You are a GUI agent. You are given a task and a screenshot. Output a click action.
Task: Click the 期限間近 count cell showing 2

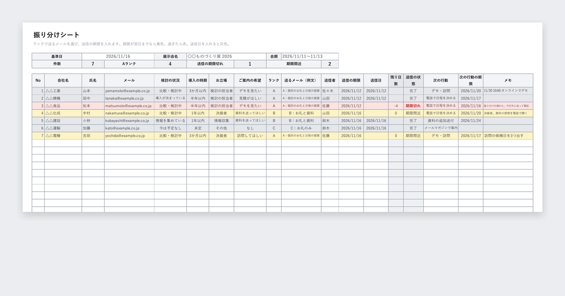pos(330,64)
